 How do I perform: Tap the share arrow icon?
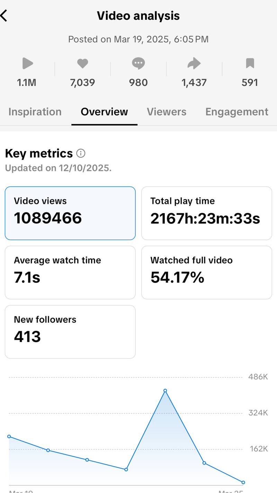click(194, 63)
